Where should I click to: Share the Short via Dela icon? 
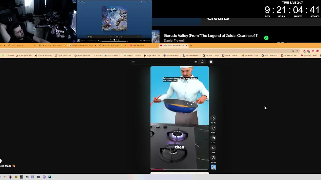coord(213,148)
